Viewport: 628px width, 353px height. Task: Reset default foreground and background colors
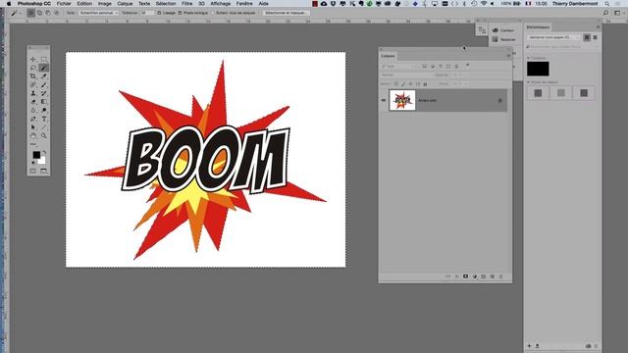coord(33,163)
